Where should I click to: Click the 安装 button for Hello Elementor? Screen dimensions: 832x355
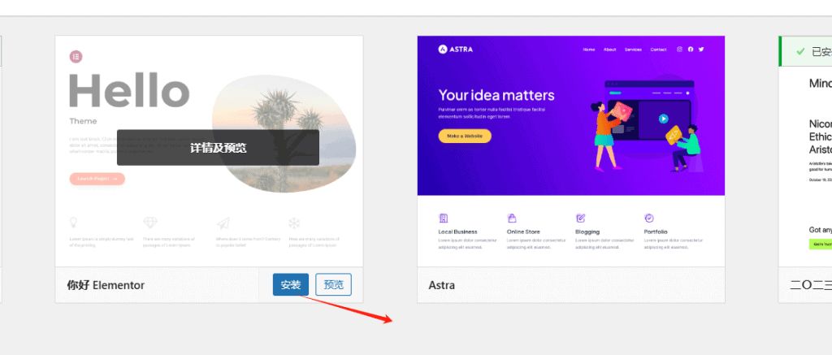click(290, 285)
